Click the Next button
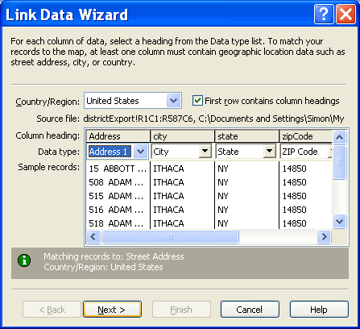The height and width of the screenshot is (329, 360). pos(112,310)
